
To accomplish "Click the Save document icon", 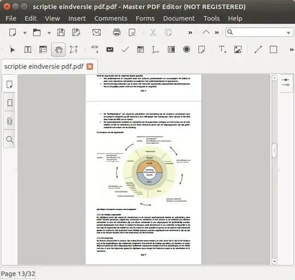I will pyautogui.click(x=61, y=32).
